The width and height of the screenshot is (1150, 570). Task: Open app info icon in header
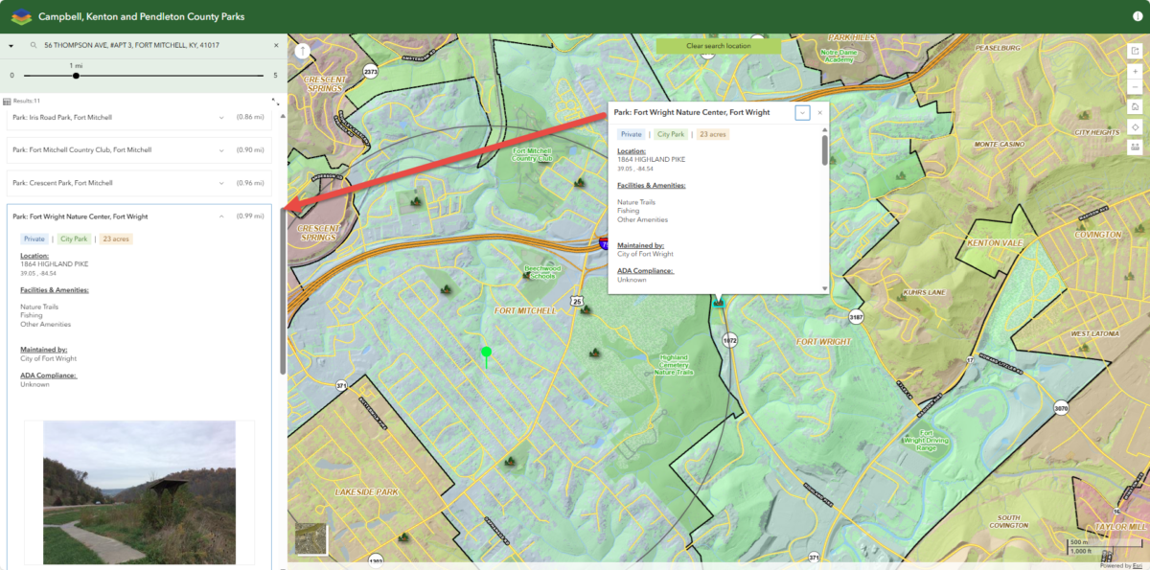[1137, 17]
